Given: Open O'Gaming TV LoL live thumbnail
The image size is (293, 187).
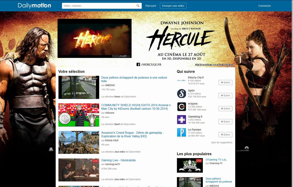Looking at the screenshot, I should click(x=190, y=165).
